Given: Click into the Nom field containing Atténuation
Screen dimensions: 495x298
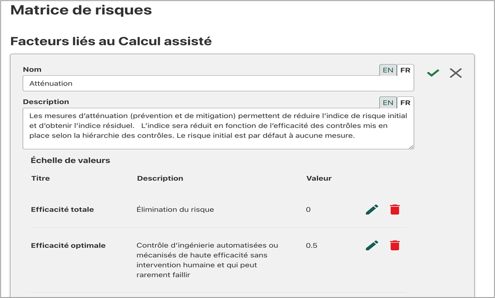Looking at the screenshot, I should [218, 84].
